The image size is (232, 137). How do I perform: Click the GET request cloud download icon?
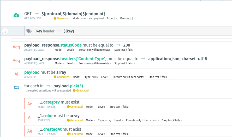(x=16, y=15)
